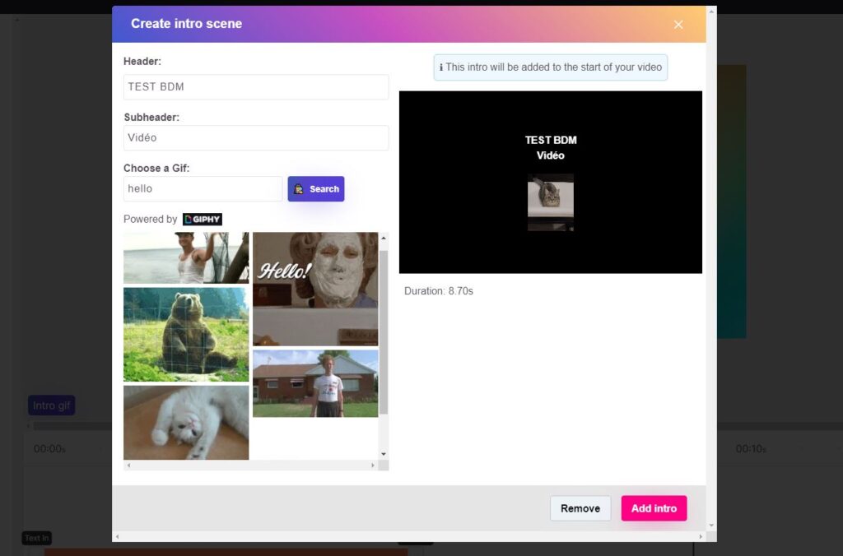The height and width of the screenshot is (556, 843).
Task: Choose the waving bear GIF
Action: [x=186, y=334]
